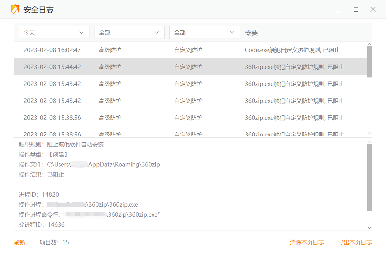Click the 项目数: 15 count label
This screenshot has width=386, height=254.
tap(54, 242)
